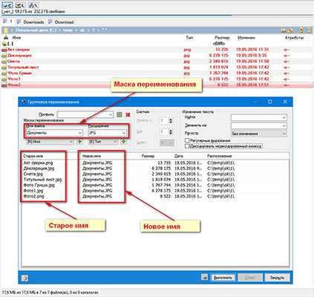Click parent folder [..] icon

click(4, 44)
